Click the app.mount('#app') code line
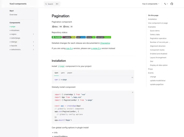Image resolution: width=184 pixels, height=137 pixels. point(63,120)
